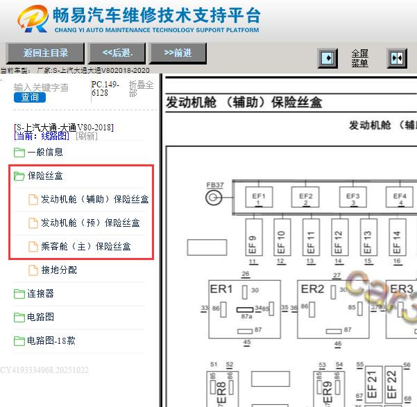Click relay ER8 in the diagram
Viewport: 417px width, 407px height.
click(222, 389)
